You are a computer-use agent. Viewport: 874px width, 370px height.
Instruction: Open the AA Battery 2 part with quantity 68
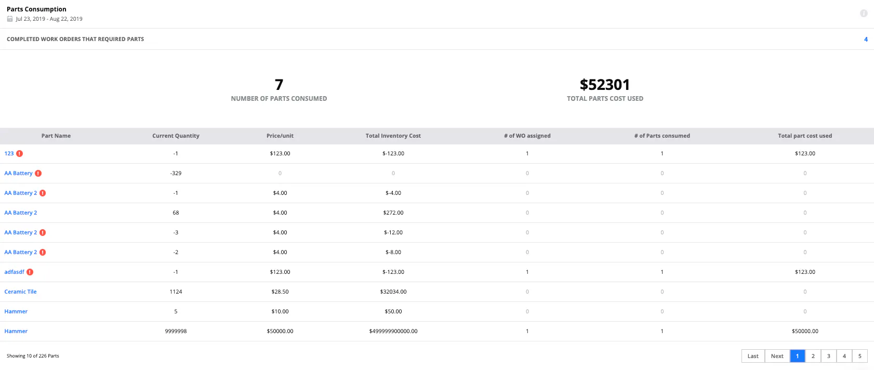(x=21, y=213)
